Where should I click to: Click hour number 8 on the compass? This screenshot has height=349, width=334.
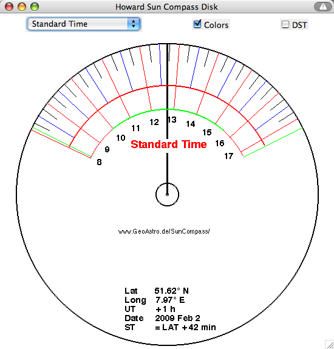pyautogui.click(x=100, y=162)
